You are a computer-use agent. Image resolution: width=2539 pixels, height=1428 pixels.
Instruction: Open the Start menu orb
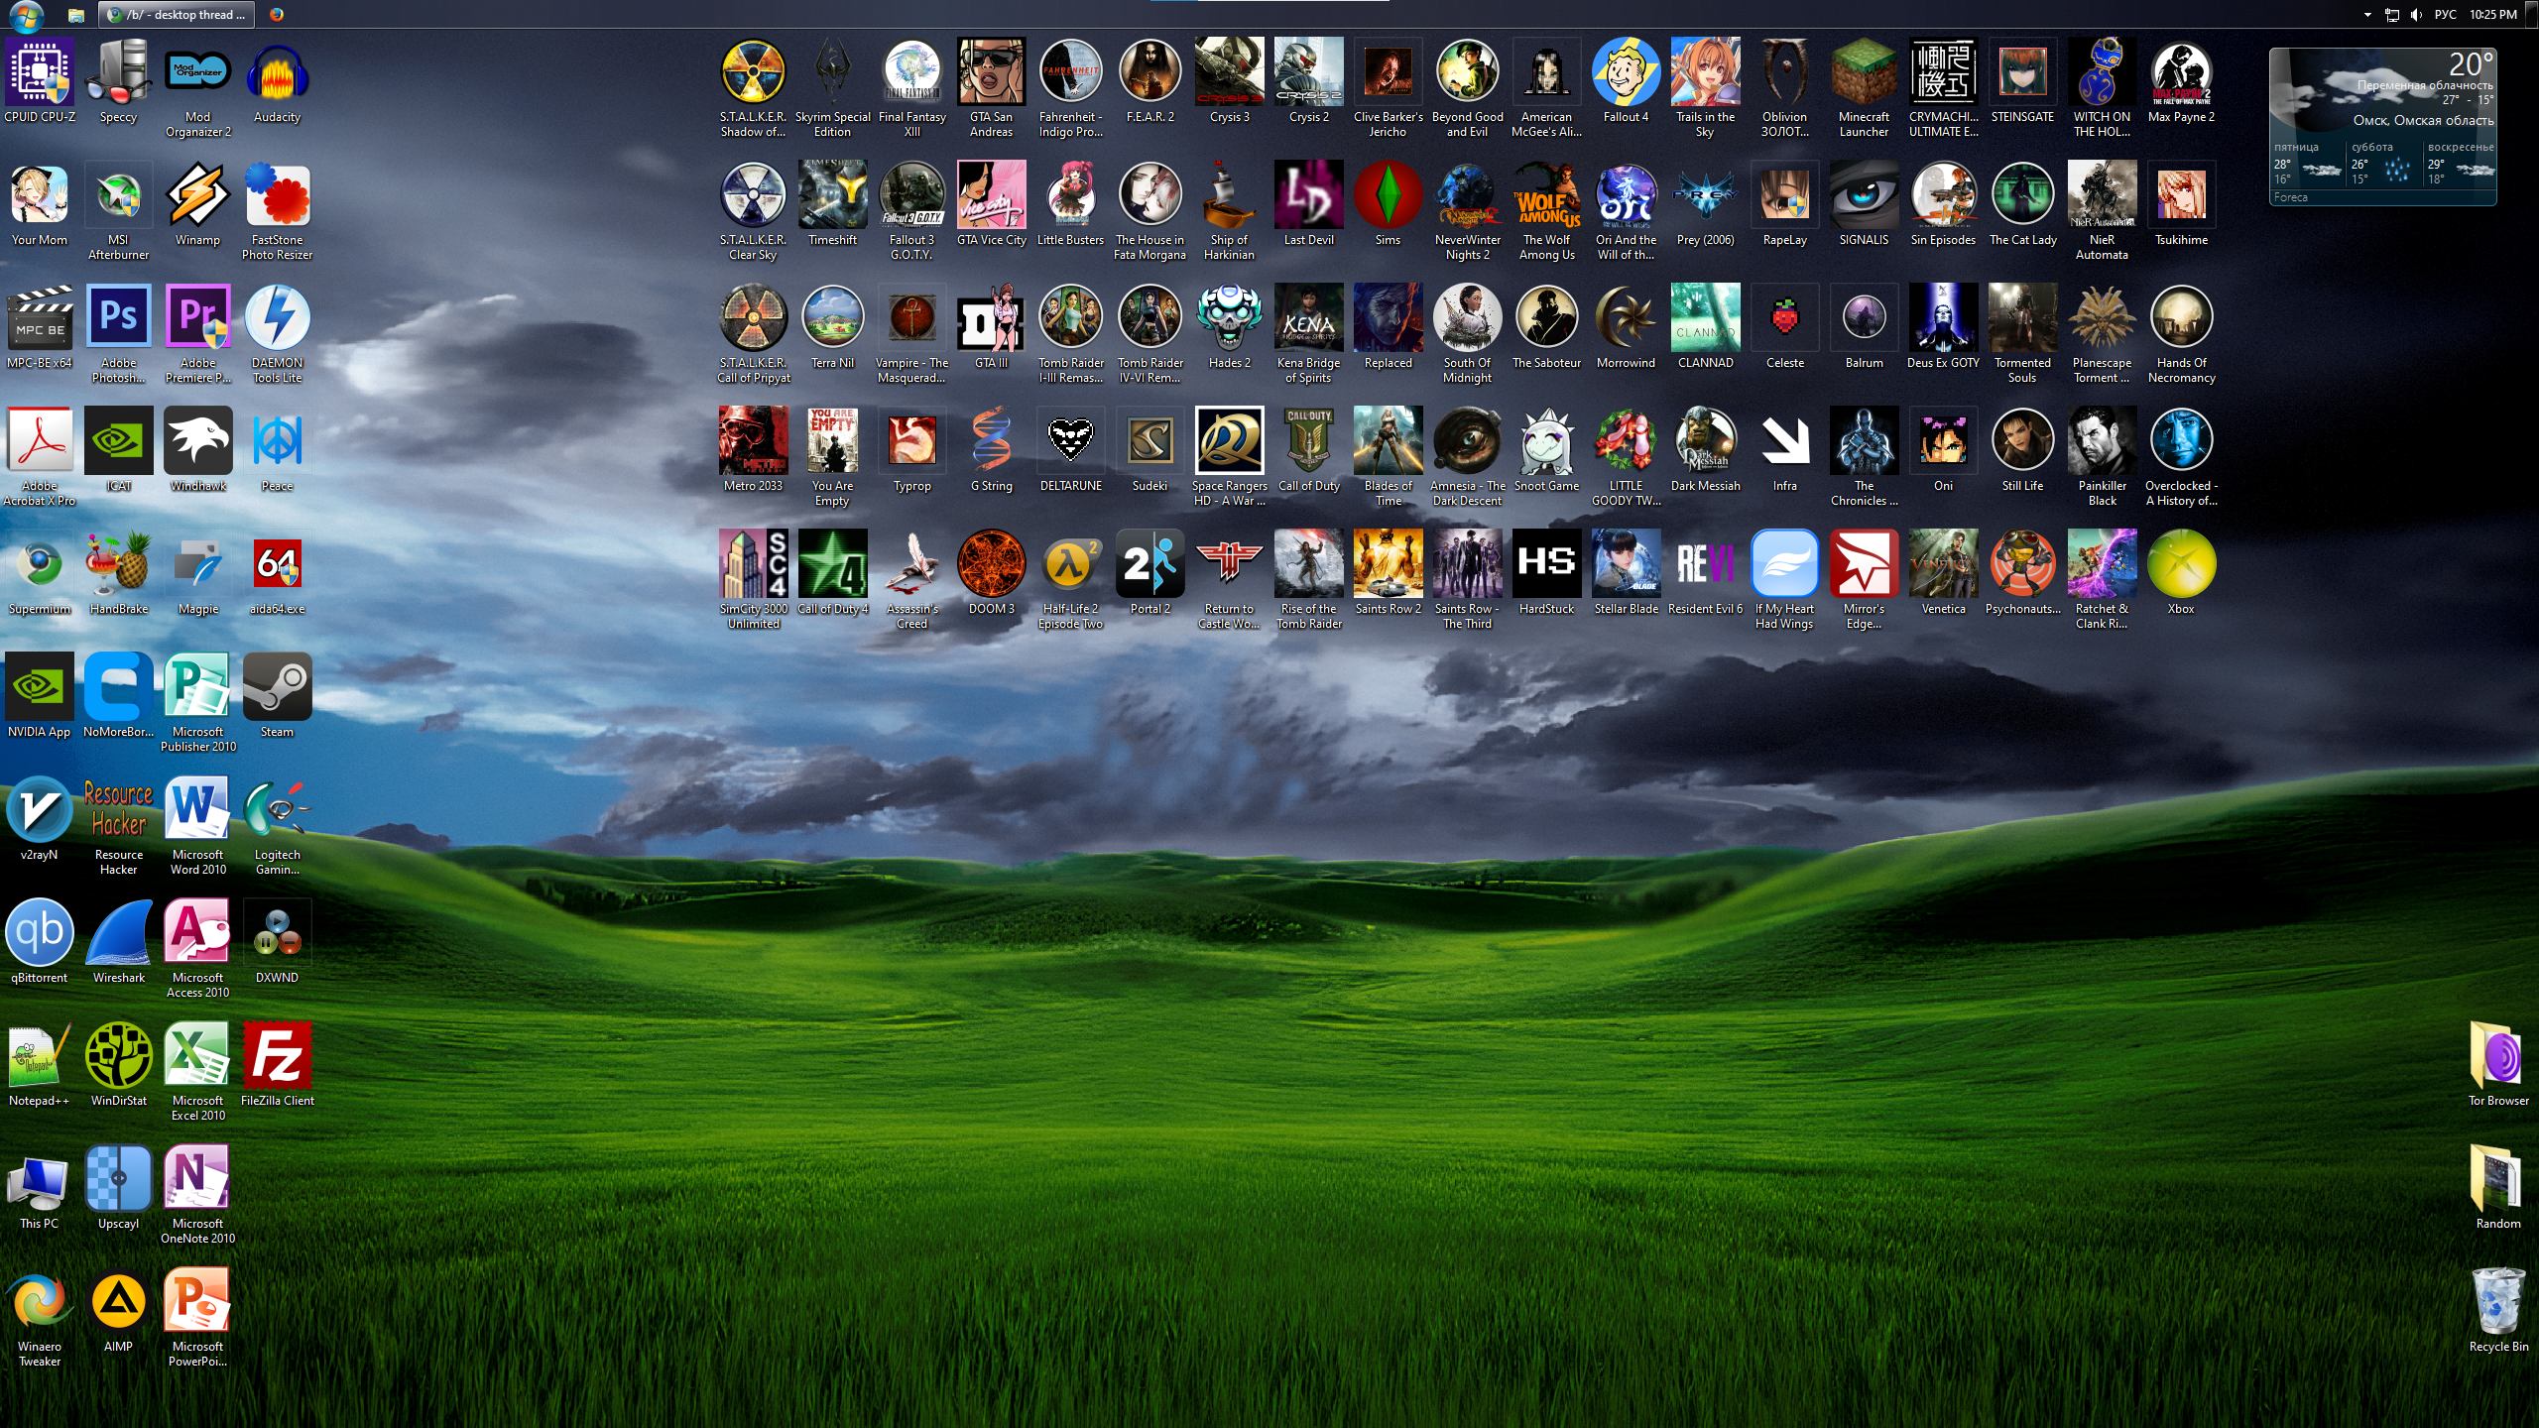(x=26, y=15)
